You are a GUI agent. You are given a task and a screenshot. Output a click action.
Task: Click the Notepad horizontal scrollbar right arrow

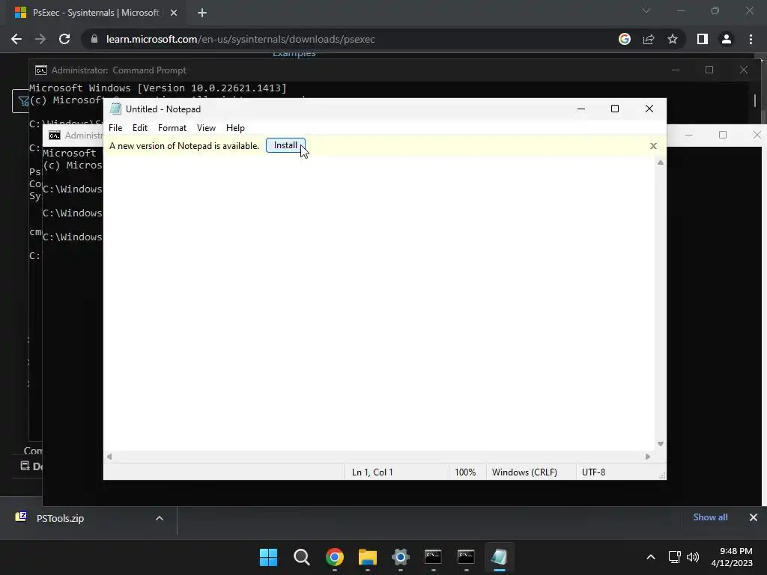648,457
